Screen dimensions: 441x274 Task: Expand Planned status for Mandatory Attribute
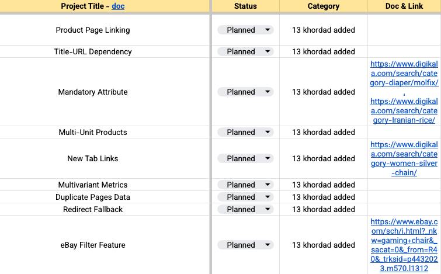[268, 92]
